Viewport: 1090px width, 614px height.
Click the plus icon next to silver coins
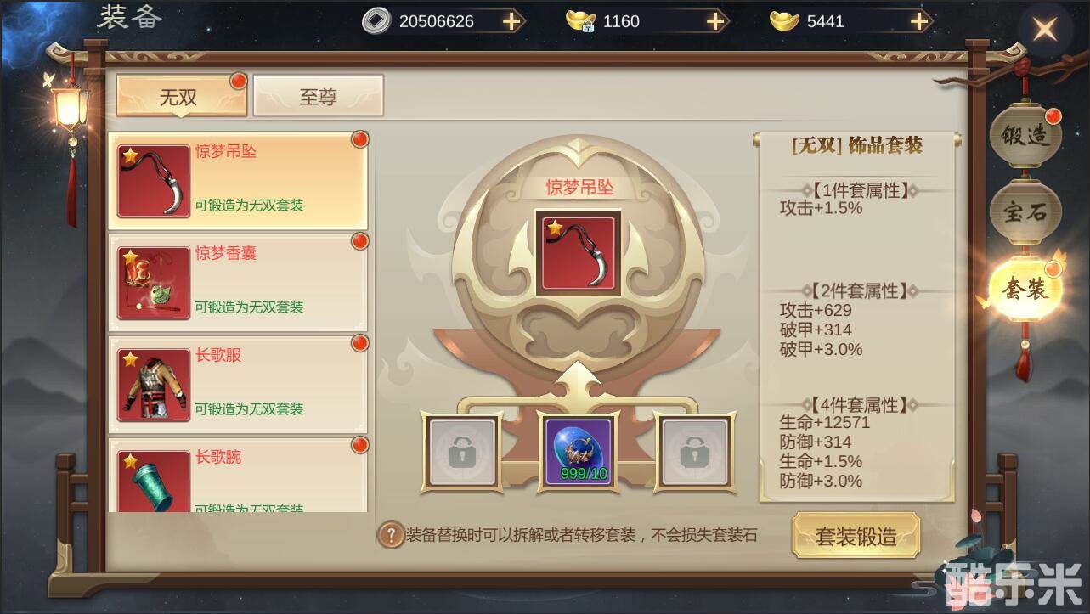click(511, 21)
